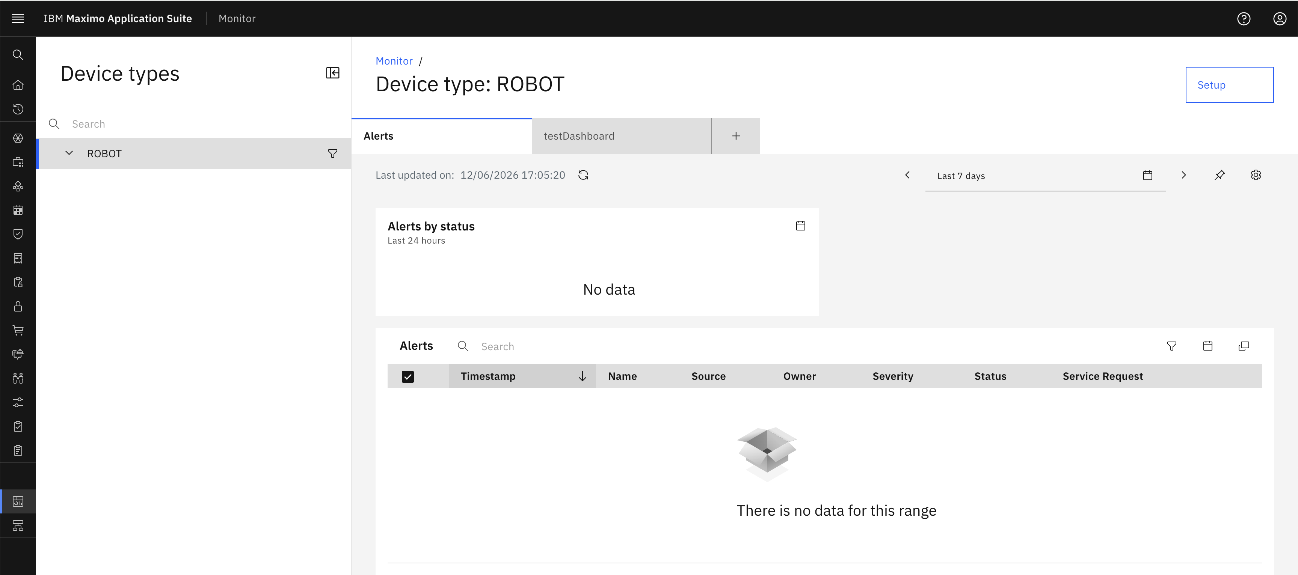Follow the Monitor breadcrumb link

point(394,61)
